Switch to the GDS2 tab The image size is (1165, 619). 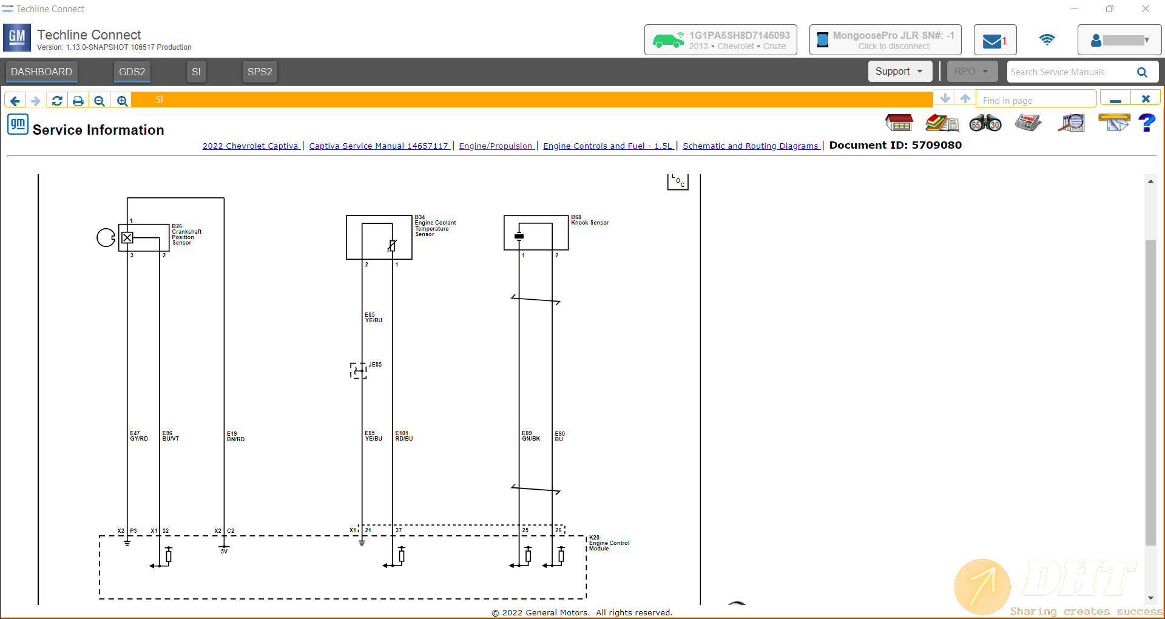tap(132, 72)
